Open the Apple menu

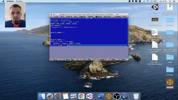[3, 1]
